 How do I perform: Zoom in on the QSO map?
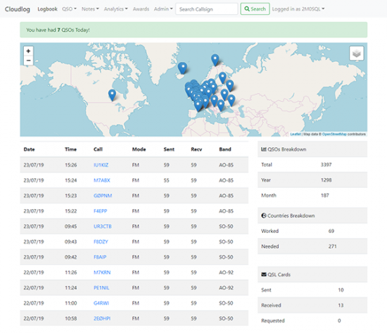28,51
